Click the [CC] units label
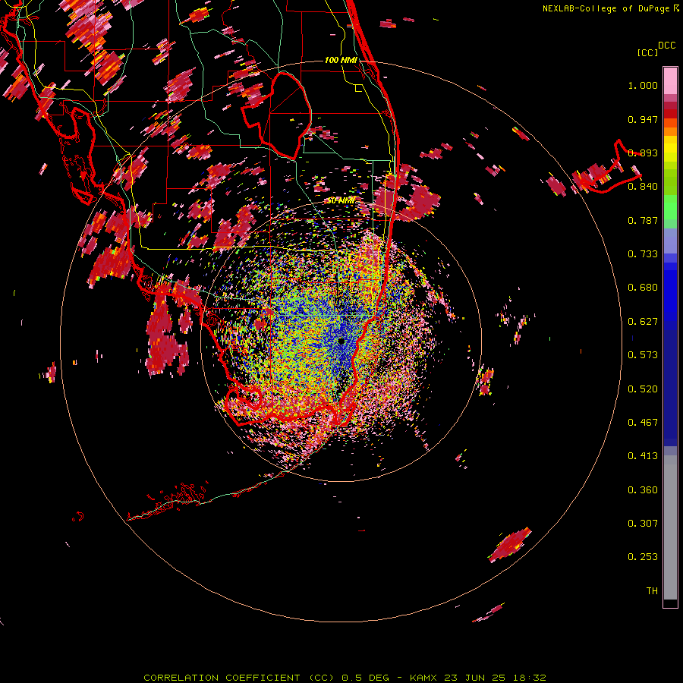The width and height of the screenshot is (683, 683). (647, 52)
